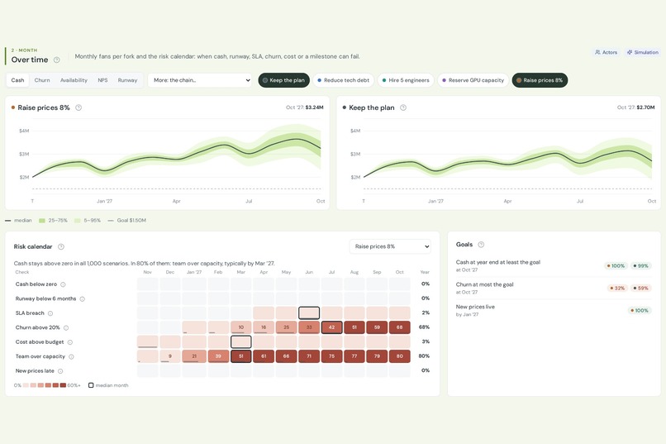
Task: Click the darkest 60%+ legend swatch
Action: pos(63,385)
